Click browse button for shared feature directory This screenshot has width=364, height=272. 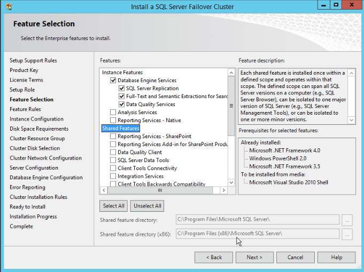(347, 220)
